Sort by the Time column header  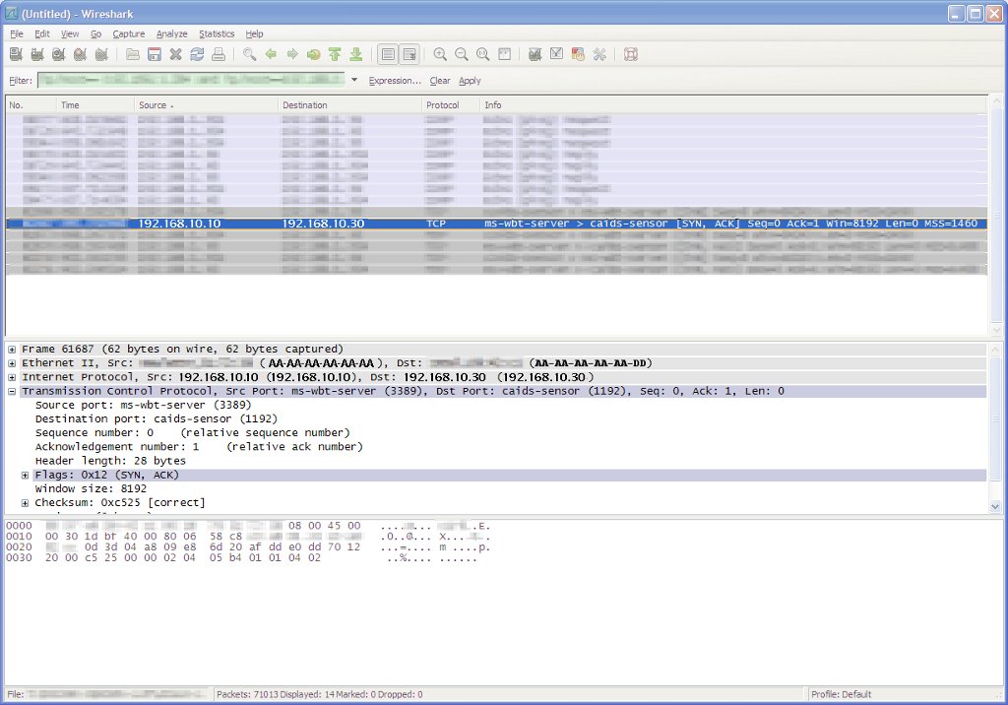point(95,104)
